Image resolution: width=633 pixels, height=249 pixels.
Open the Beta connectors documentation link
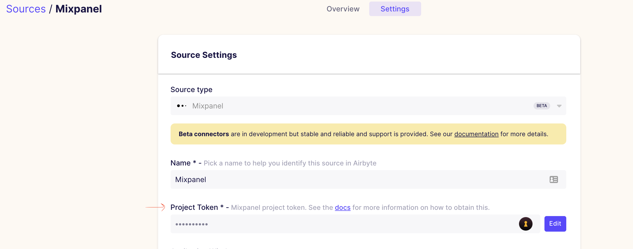(476, 134)
